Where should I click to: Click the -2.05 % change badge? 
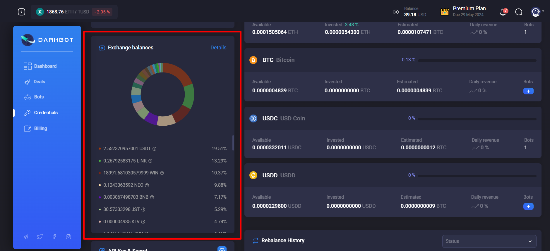(x=102, y=12)
